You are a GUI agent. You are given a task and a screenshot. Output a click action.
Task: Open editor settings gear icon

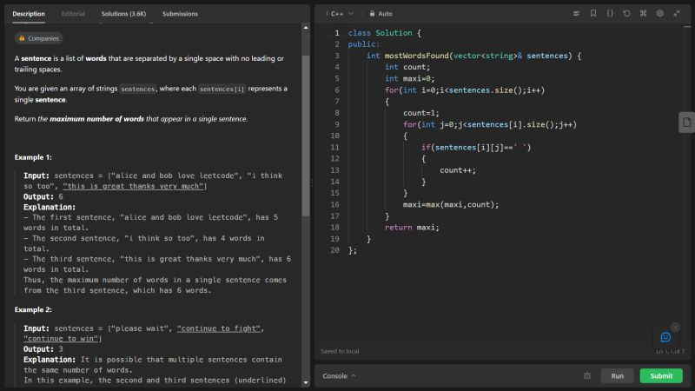(x=660, y=14)
